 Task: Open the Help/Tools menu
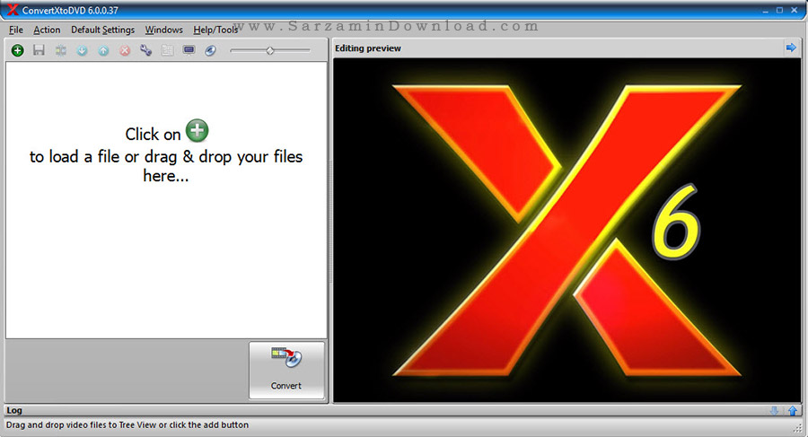tap(215, 30)
